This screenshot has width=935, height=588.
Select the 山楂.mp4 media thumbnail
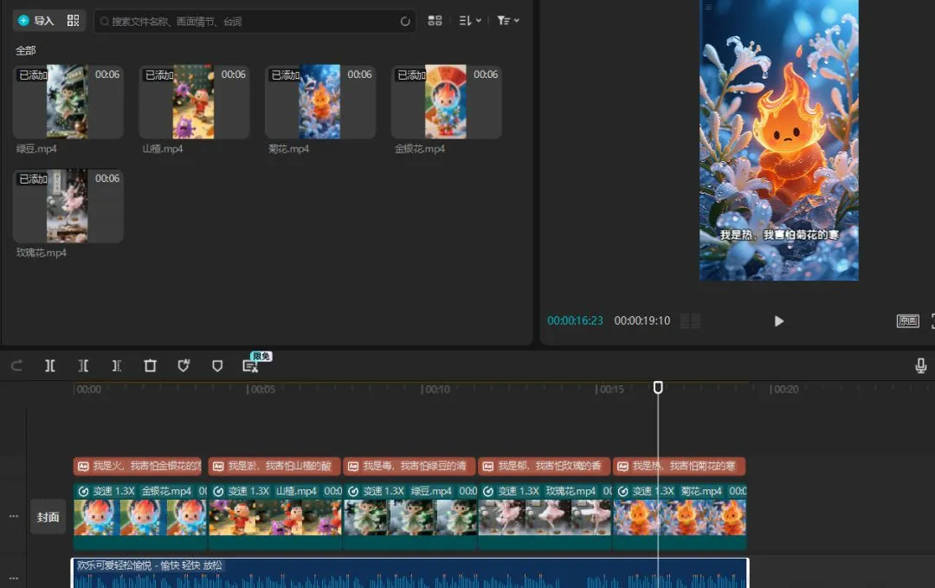point(194,102)
